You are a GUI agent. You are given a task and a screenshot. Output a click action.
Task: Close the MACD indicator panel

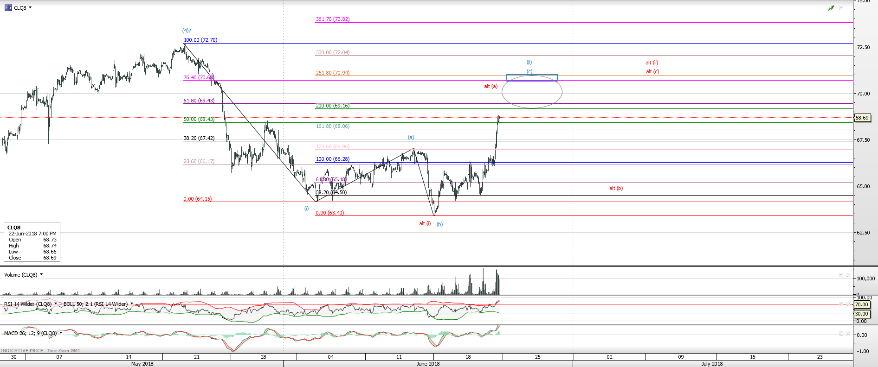pyautogui.click(x=848, y=334)
